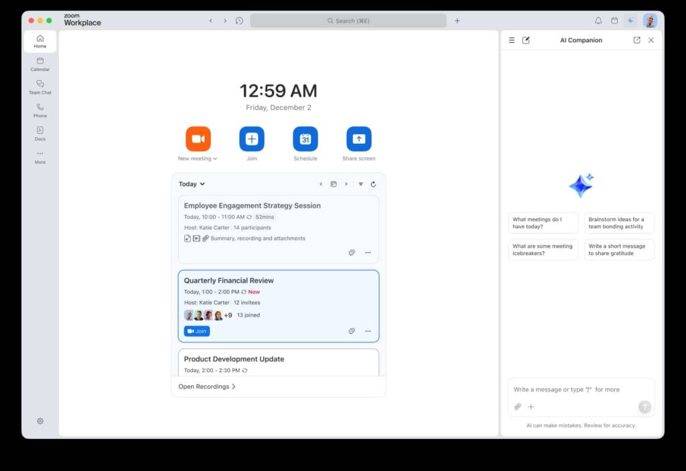
Task: Select "What meetings do I have today?" prompt
Action: [x=543, y=223]
